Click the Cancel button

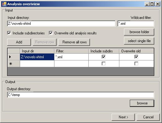[x=148, y=117]
